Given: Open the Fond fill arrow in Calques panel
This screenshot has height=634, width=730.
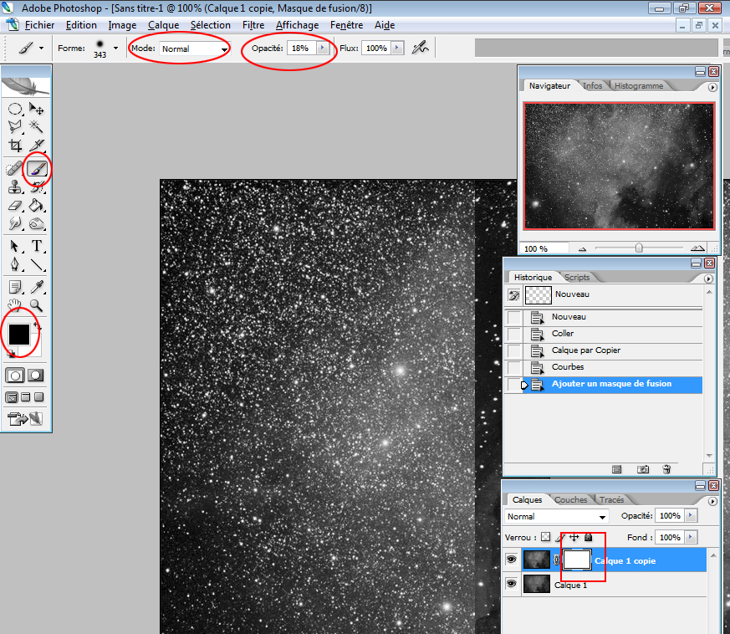Looking at the screenshot, I should (x=691, y=537).
